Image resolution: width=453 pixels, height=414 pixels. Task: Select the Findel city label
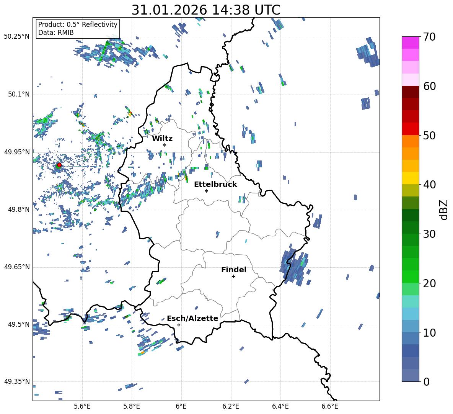(234, 270)
